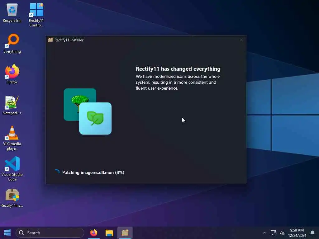This screenshot has width=319, height=239.
Task: Open the notifications bell icon
Action: tap(312, 233)
